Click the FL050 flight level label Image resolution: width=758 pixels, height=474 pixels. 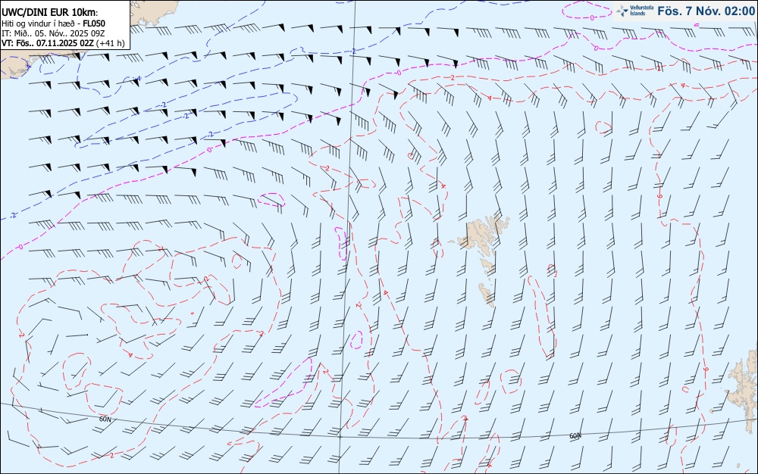point(94,23)
